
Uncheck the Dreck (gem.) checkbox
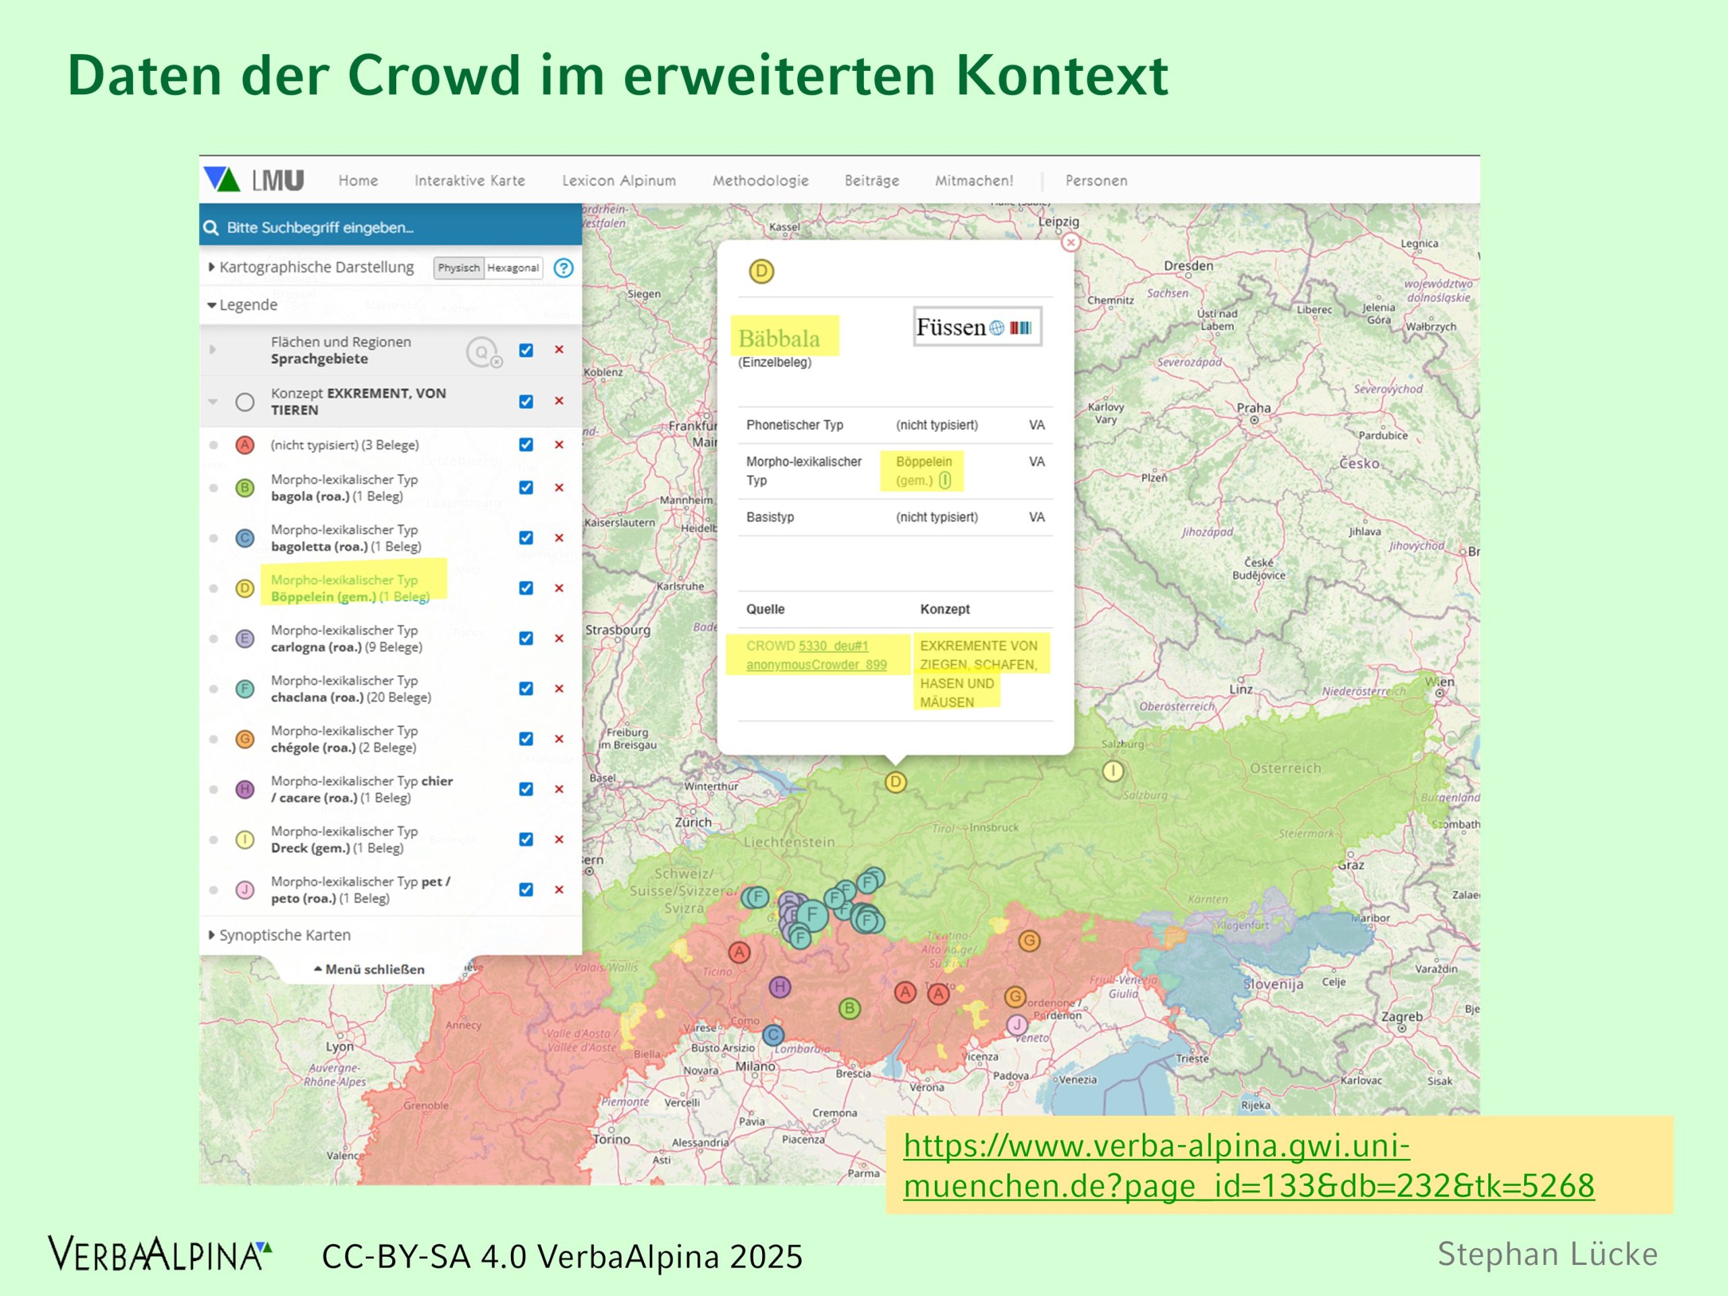click(526, 839)
